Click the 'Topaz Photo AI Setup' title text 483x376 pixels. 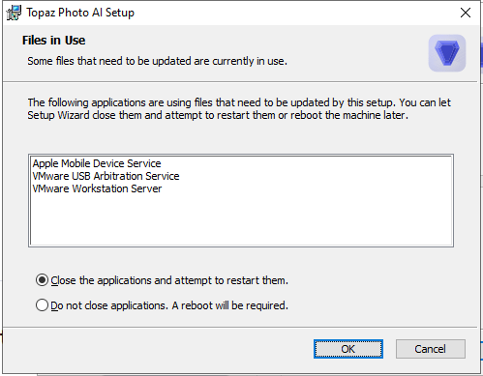(x=80, y=13)
